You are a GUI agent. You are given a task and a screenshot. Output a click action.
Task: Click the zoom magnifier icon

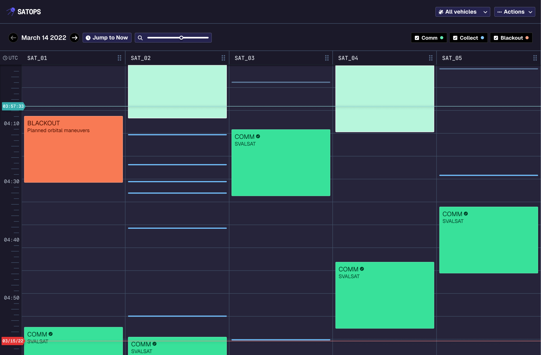point(140,38)
